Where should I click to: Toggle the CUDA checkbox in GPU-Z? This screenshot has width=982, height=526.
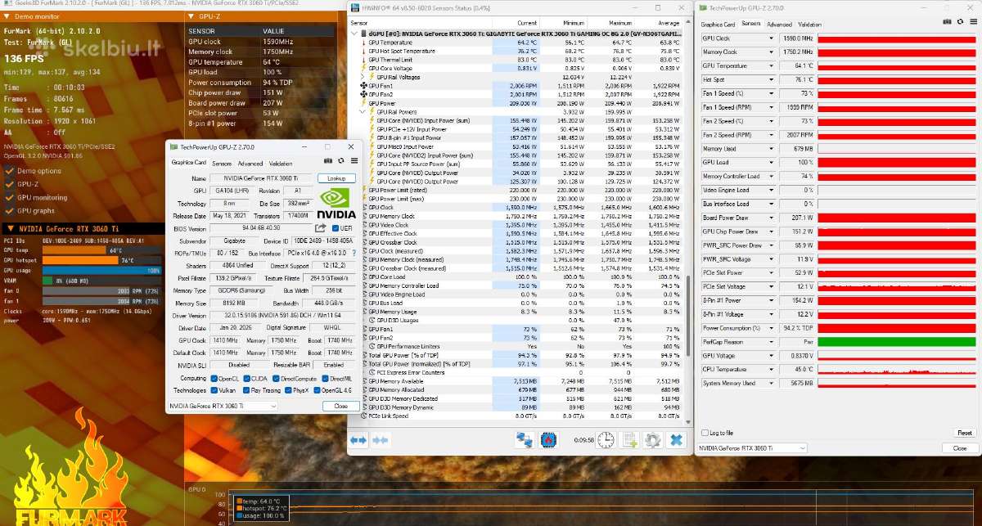click(247, 379)
